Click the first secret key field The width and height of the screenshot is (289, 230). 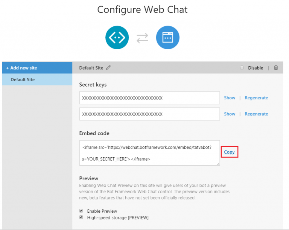coord(149,98)
